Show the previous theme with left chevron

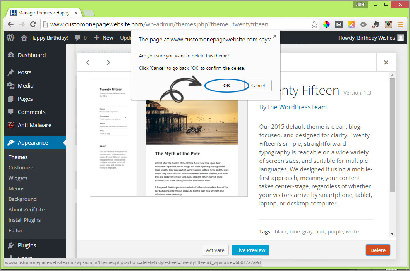tap(88, 62)
